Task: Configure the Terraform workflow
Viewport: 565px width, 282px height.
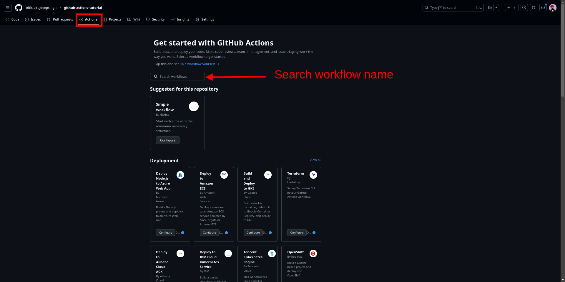Action: 297,233
